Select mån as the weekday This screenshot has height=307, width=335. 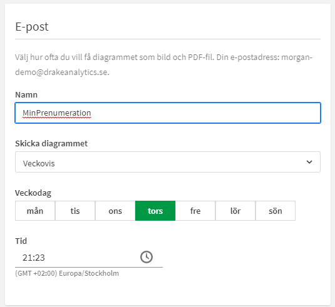coord(35,211)
